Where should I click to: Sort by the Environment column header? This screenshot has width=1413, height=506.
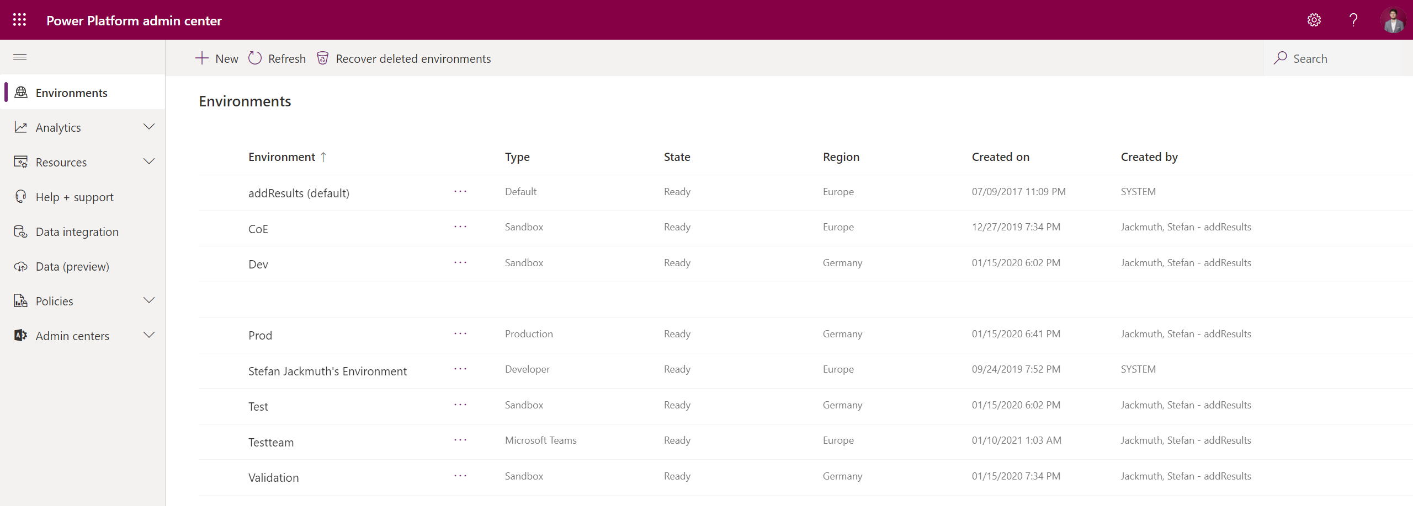[281, 157]
